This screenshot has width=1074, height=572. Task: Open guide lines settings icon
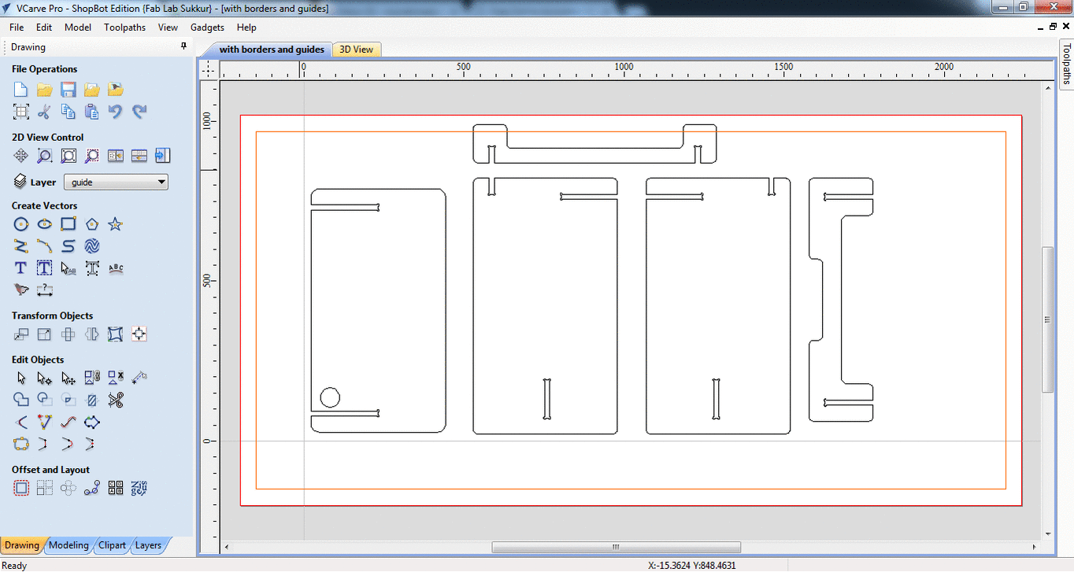139,156
